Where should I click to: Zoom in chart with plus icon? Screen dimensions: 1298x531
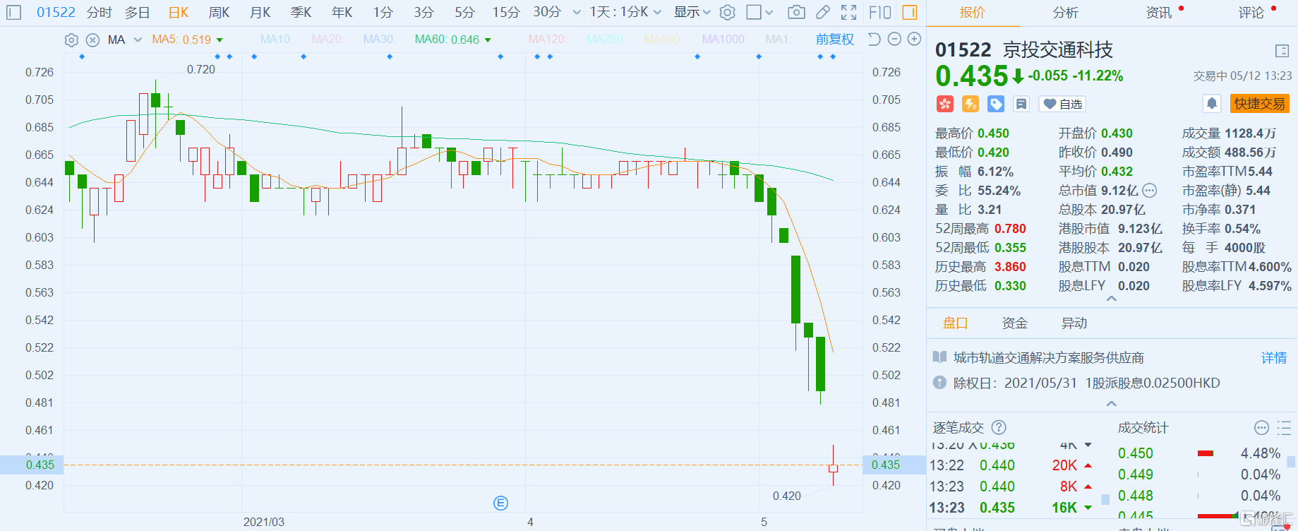click(x=914, y=39)
